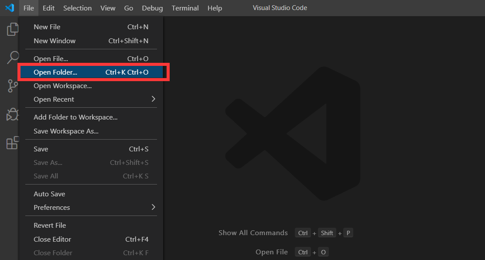Viewport: 485px width, 260px height.
Task: Choose New Window menu entry
Action: click(x=91, y=41)
